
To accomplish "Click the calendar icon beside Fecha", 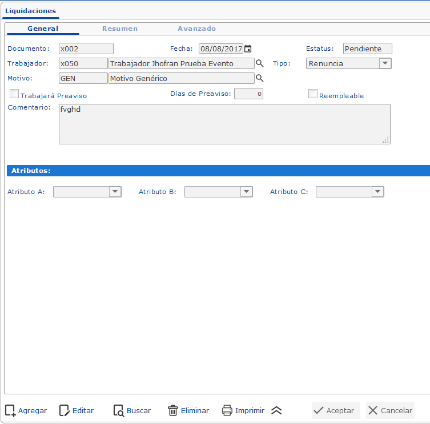I will tap(248, 49).
